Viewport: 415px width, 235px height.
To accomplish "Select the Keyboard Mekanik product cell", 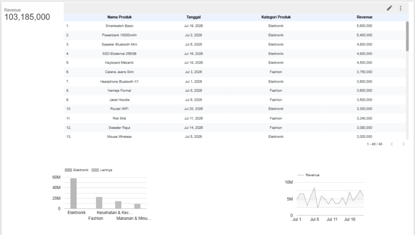I will click(x=119, y=63).
